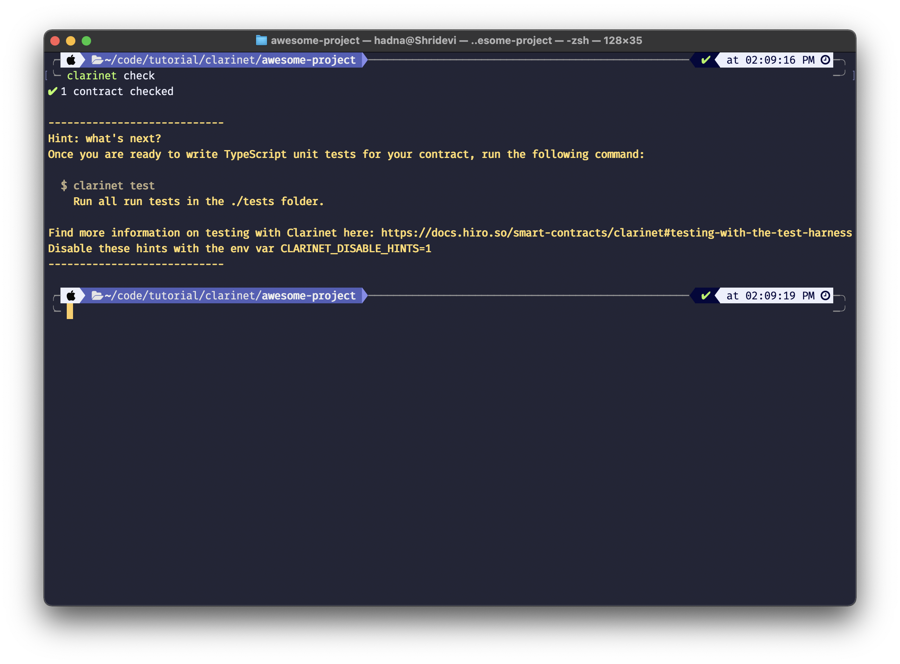Image resolution: width=900 pixels, height=664 pixels.
Task: Open the docs.hiro.so testing harness link
Action: point(616,233)
